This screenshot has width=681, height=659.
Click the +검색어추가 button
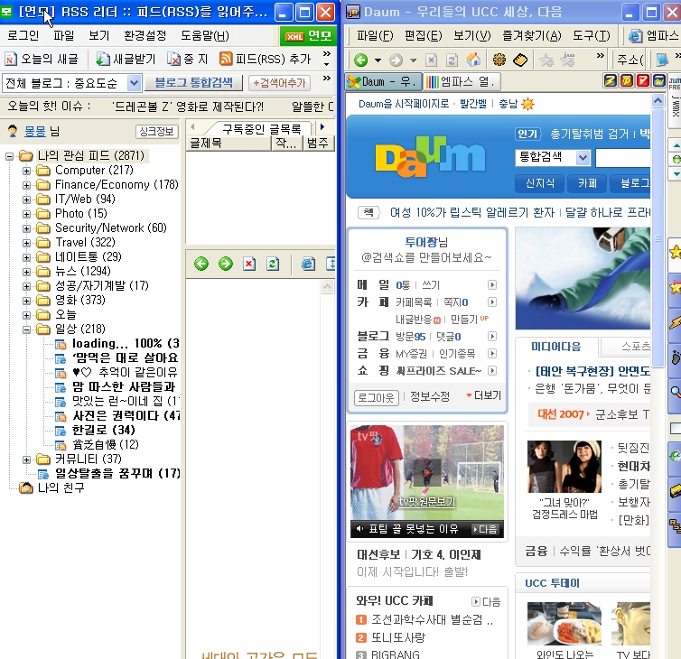pyautogui.click(x=279, y=82)
